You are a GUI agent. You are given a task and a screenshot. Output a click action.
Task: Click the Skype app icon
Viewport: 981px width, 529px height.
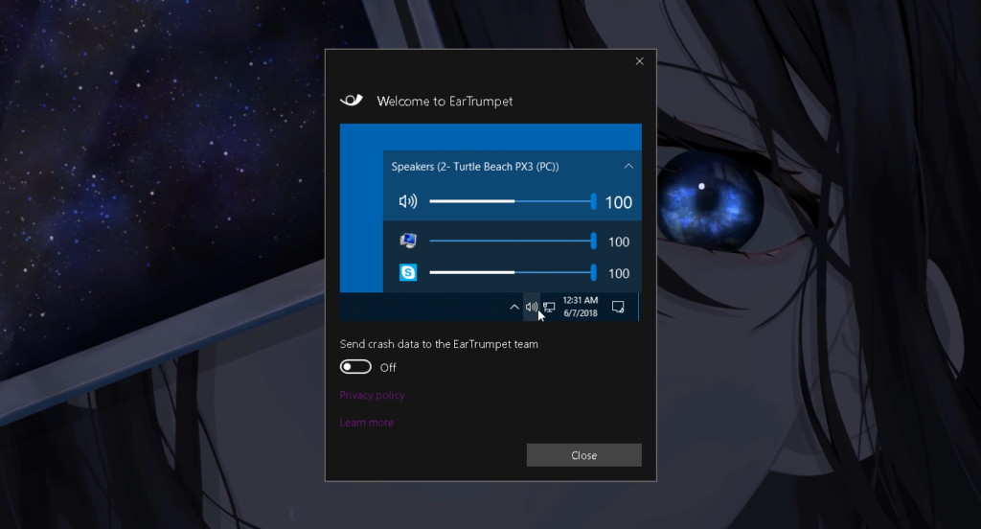pyautogui.click(x=408, y=272)
